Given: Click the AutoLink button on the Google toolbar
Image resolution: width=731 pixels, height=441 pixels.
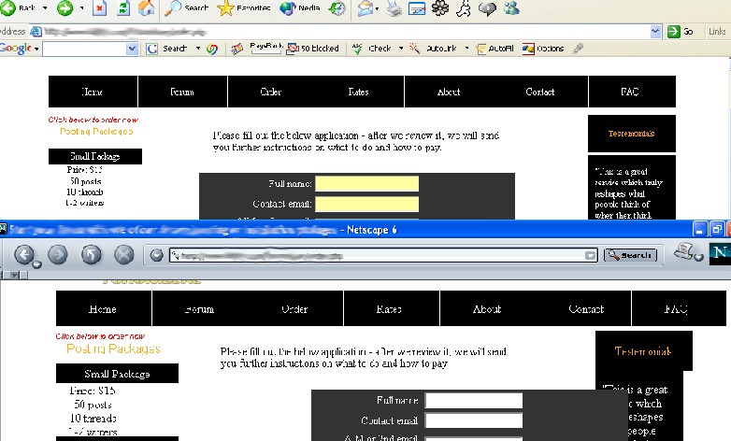Looking at the screenshot, I should click(433, 48).
